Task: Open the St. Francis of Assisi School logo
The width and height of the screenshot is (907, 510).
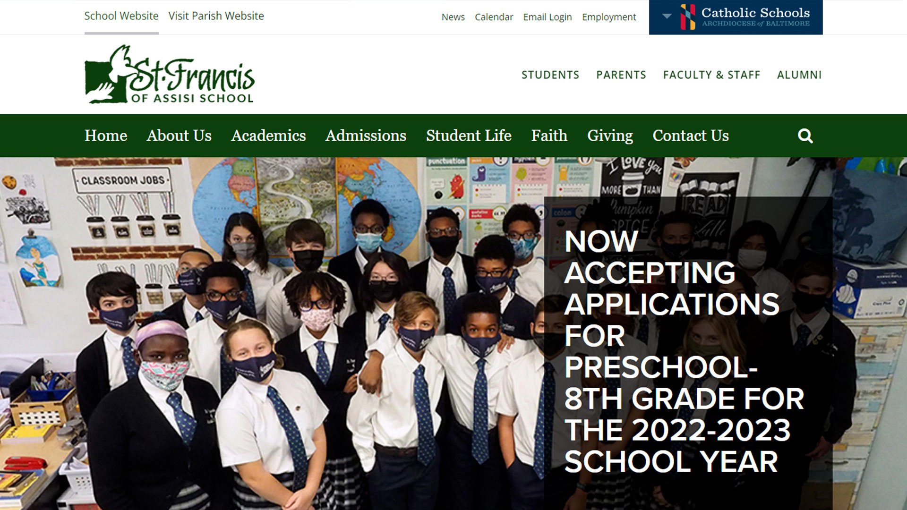Action: (170, 74)
